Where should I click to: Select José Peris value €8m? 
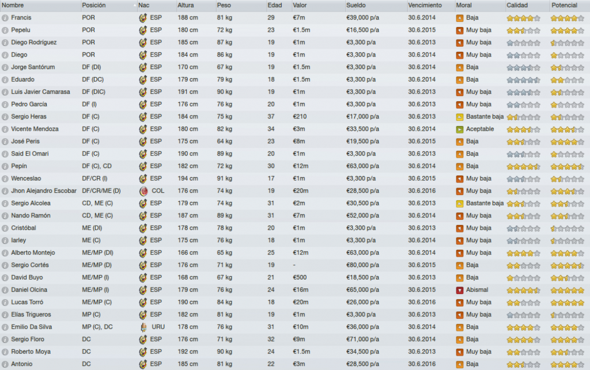click(299, 141)
